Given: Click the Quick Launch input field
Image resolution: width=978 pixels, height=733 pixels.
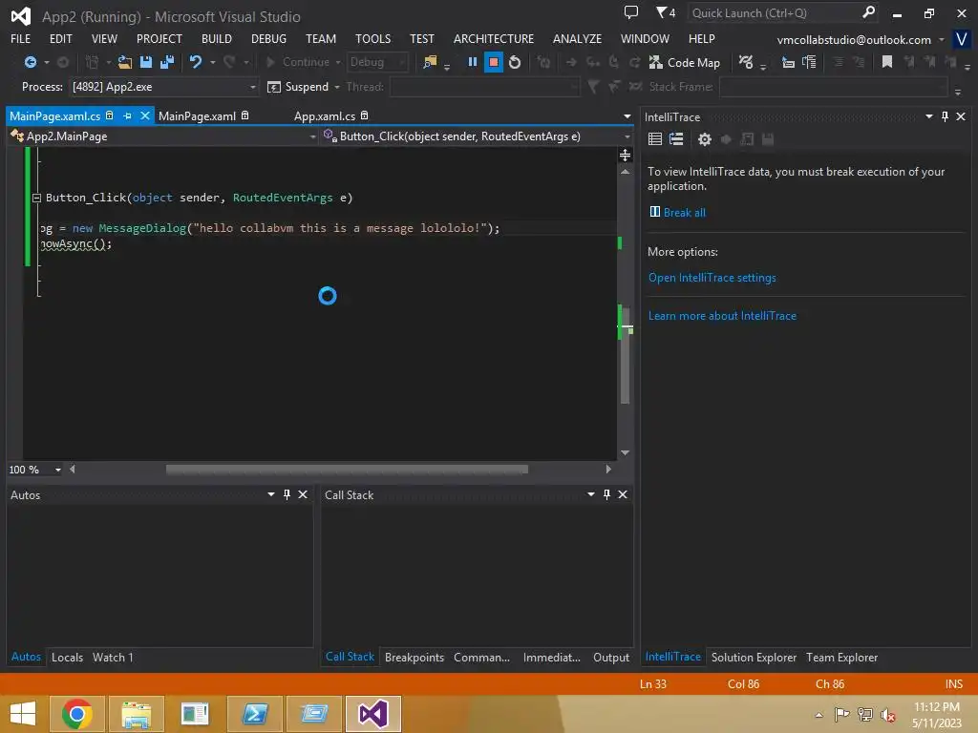Looking at the screenshot, I should [x=774, y=12].
